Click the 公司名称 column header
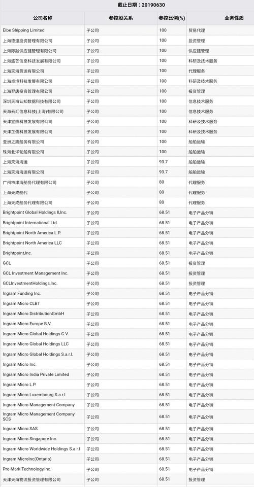Screen dimensions: 254x487 click(x=43, y=18)
